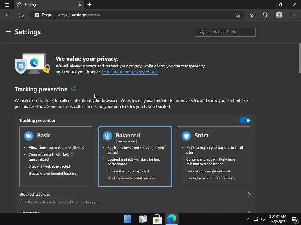The height and width of the screenshot is (225, 301).
Task: Click 'Allows most trackers across all sites' text
Action: coord(56,148)
